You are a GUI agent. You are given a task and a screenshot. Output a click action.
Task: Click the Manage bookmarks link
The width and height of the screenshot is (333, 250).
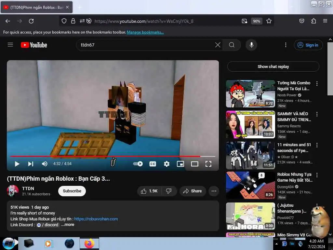pos(145,32)
